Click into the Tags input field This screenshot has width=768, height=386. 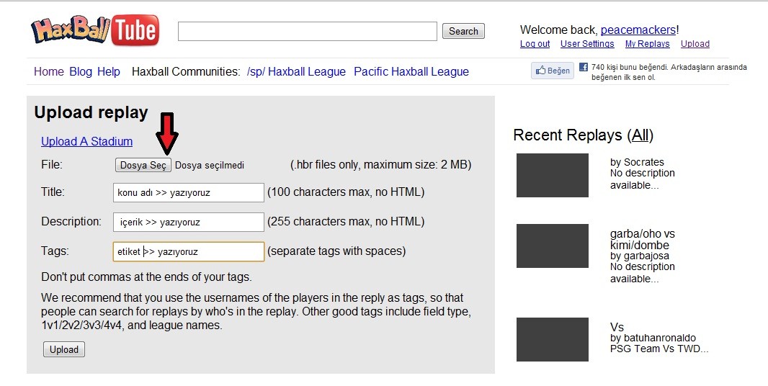pos(189,251)
